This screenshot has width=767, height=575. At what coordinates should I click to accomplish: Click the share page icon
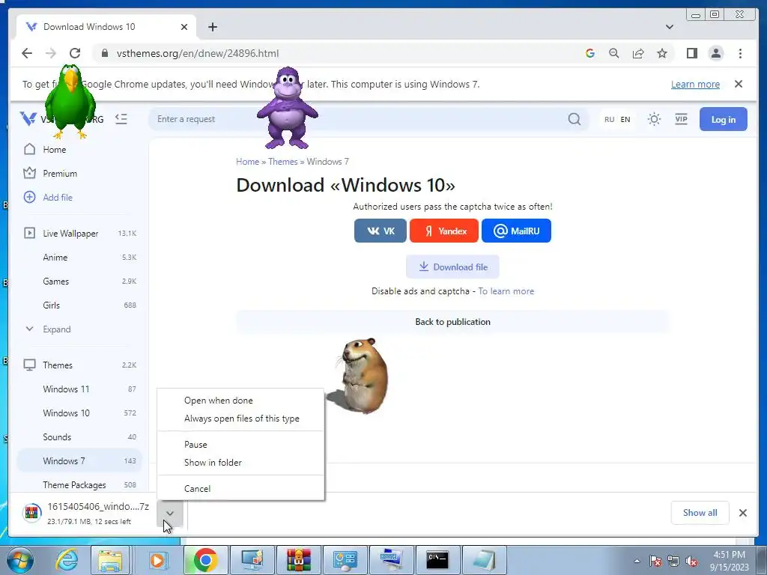638,53
